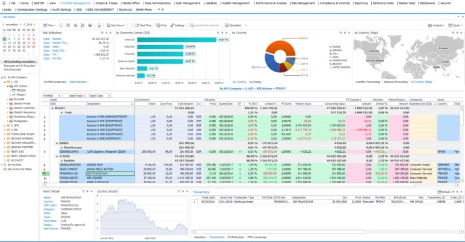This screenshot has height=242, width=465.
Task: Select Executed and In Execution filter
Action: point(19,66)
